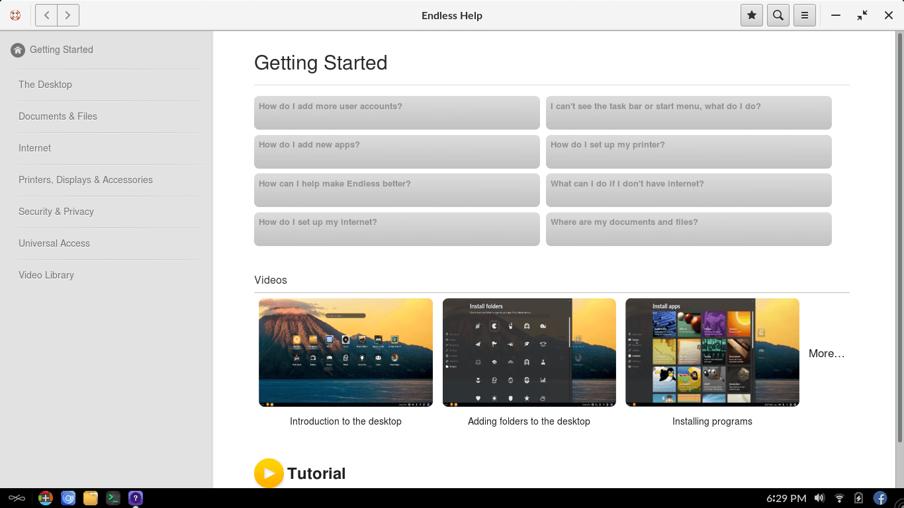904x508 pixels.
Task: Click the 6:29 PM clock in taskbar
Action: [x=786, y=498]
